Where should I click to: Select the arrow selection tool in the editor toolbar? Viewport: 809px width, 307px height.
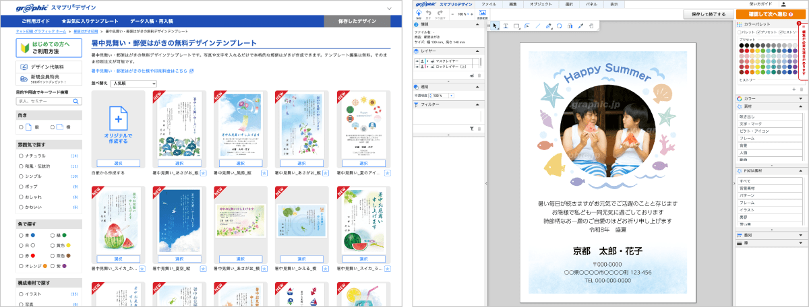click(x=495, y=26)
